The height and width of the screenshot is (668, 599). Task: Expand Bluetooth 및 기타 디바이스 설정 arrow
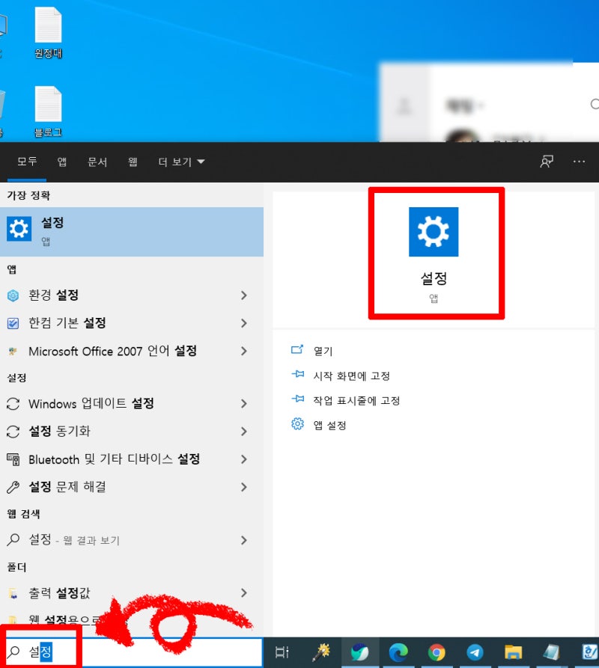pyautogui.click(x=244, y=459)
